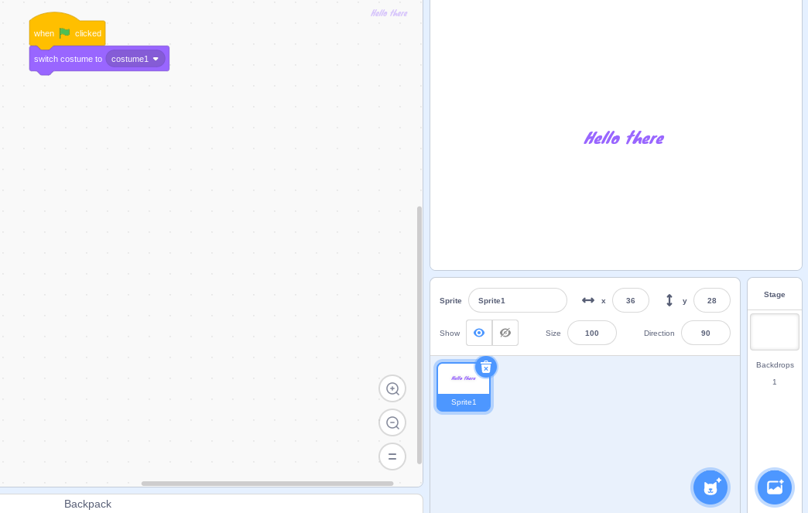Zoom in on the code workspace

[x=392, y=388]
